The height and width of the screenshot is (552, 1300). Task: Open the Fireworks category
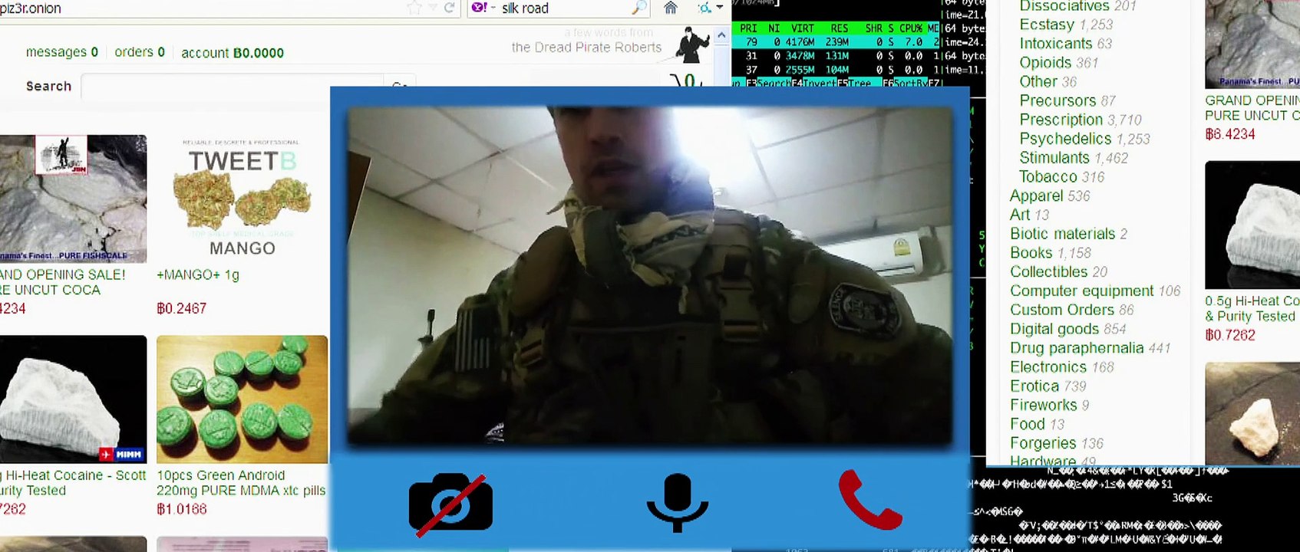tap(1050, 405)
